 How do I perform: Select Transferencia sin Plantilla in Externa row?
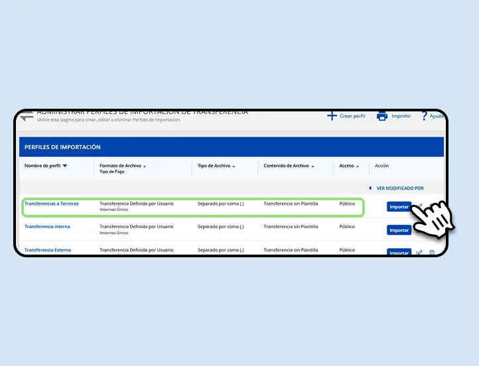coord(291,250)
